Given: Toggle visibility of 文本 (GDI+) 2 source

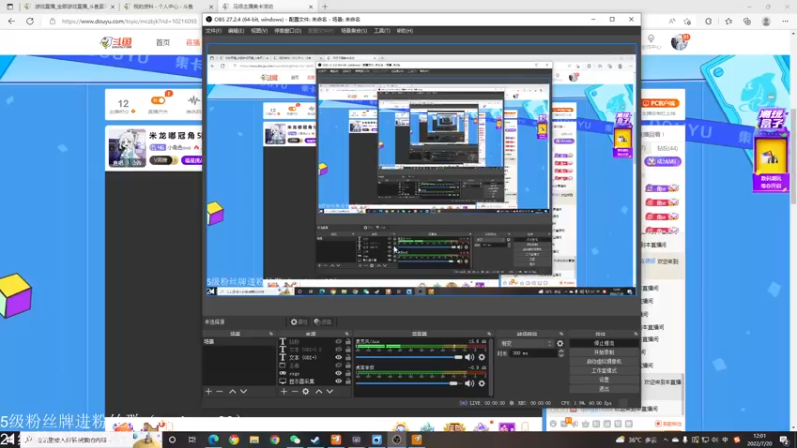Looking at the screenshot, I should coord(338,350).
